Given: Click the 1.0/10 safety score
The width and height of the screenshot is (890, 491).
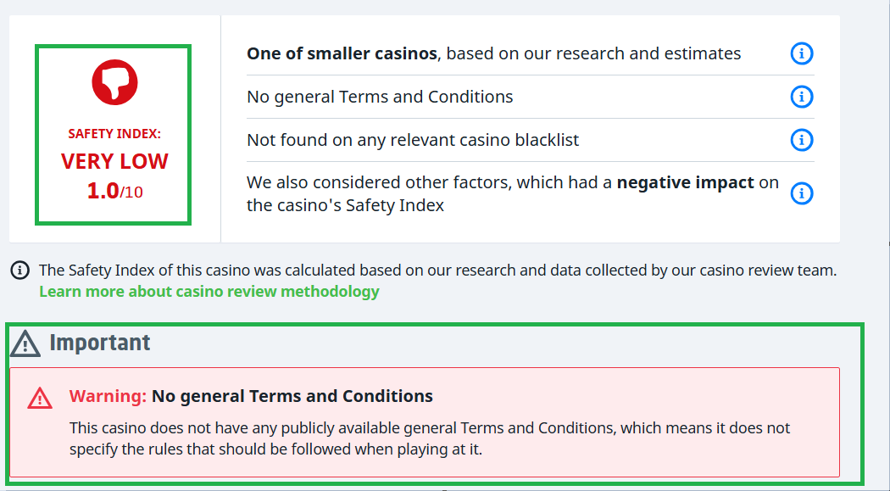Looking at the screenshot, I should click(x=114, y=191).
